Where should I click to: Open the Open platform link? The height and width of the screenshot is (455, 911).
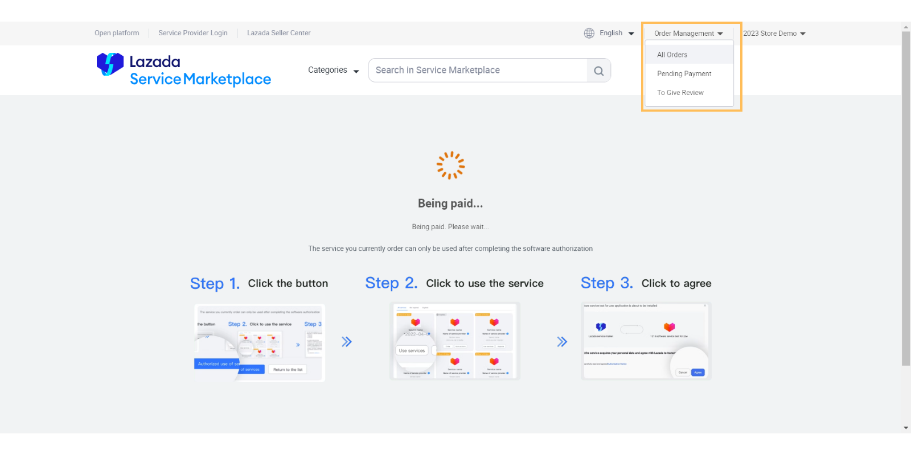[117, 33]
